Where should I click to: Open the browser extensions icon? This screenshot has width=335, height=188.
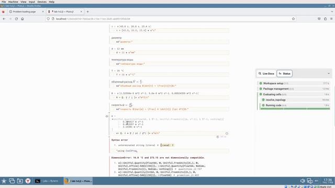pyautogui.click(x=325, y=19)
